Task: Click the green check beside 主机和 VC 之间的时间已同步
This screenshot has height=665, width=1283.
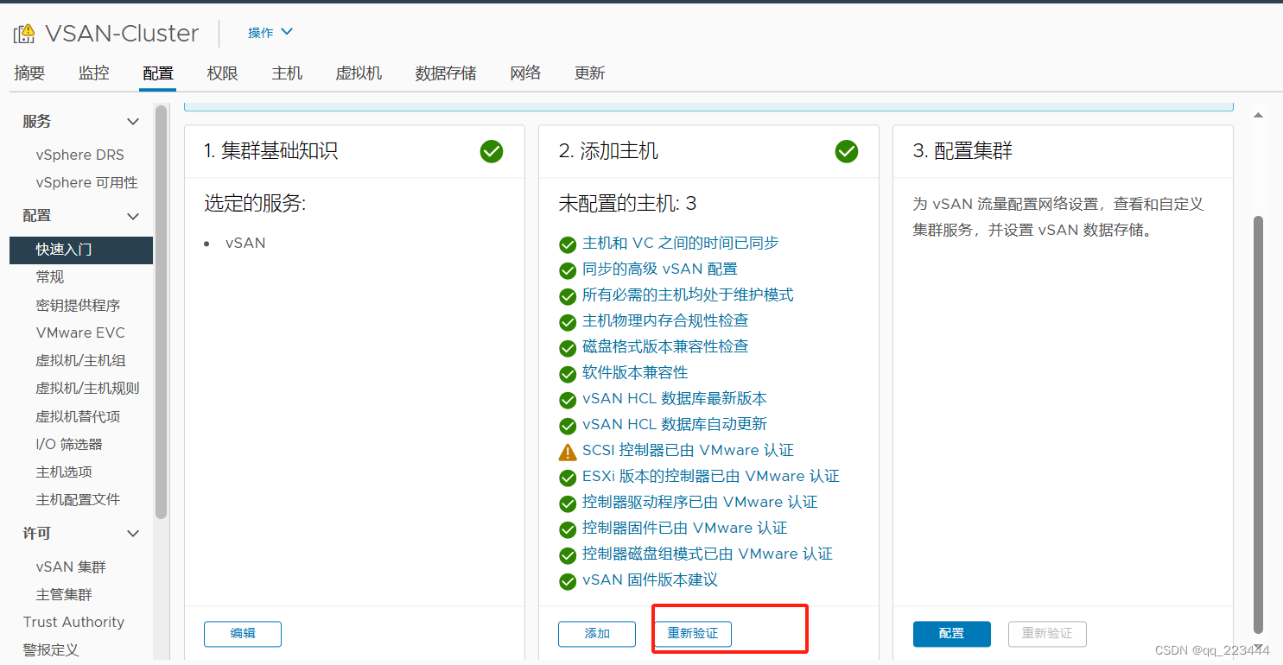Action: (x=568, y=244)
